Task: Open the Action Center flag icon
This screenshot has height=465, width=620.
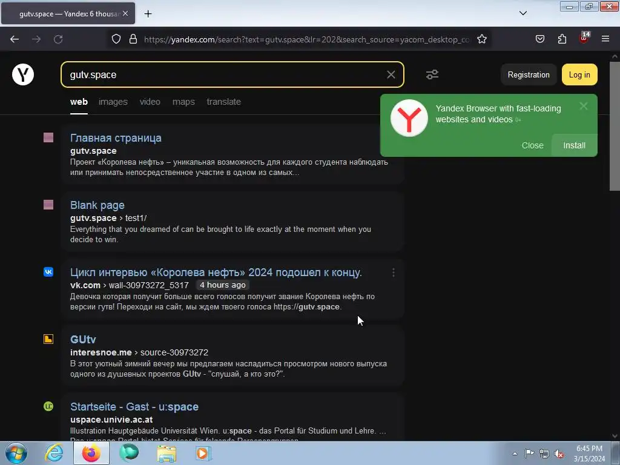Action: pyautogui.click(x=529, y=453)
